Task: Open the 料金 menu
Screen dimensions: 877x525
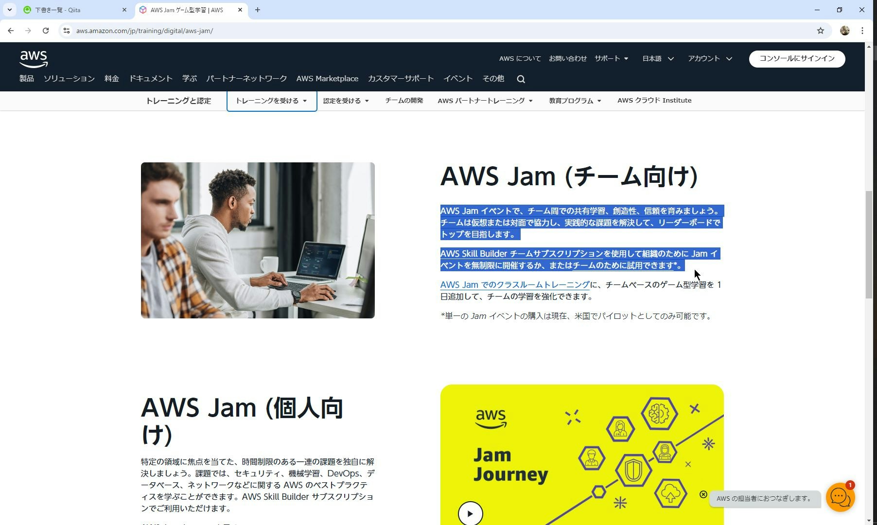Action: coord(112,79)
